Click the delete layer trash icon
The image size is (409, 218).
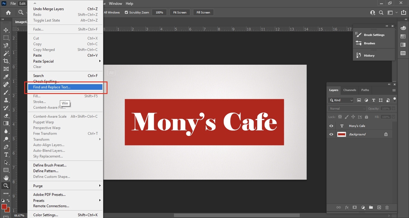(387, 207)
